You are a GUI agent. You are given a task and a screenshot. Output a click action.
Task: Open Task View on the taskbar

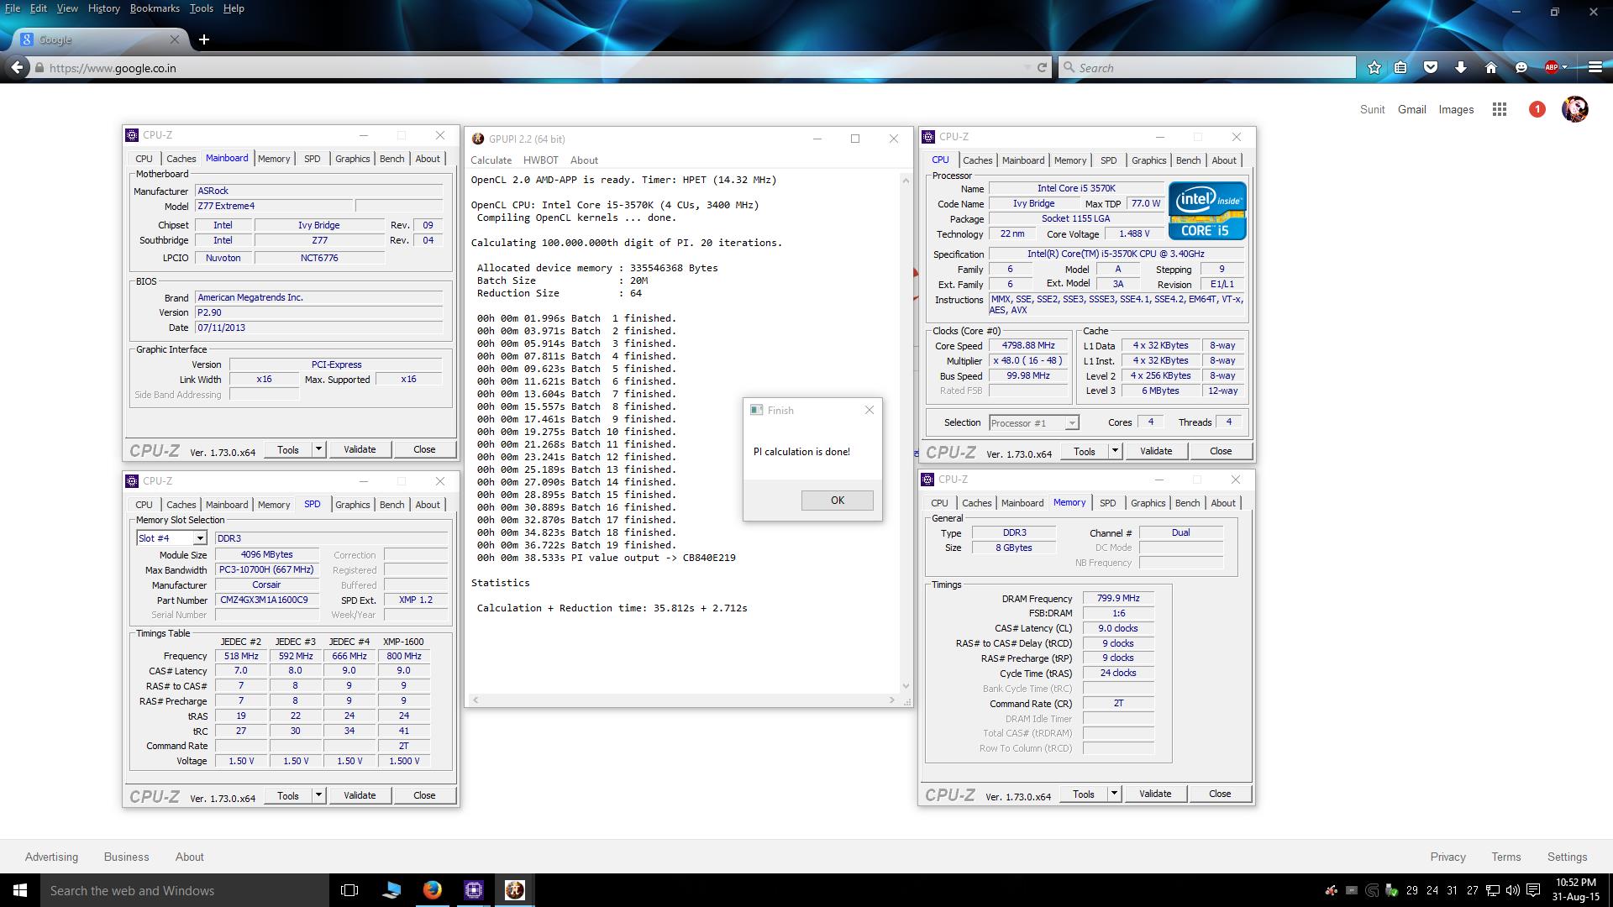pyautogui.click(x=349, y=890)
